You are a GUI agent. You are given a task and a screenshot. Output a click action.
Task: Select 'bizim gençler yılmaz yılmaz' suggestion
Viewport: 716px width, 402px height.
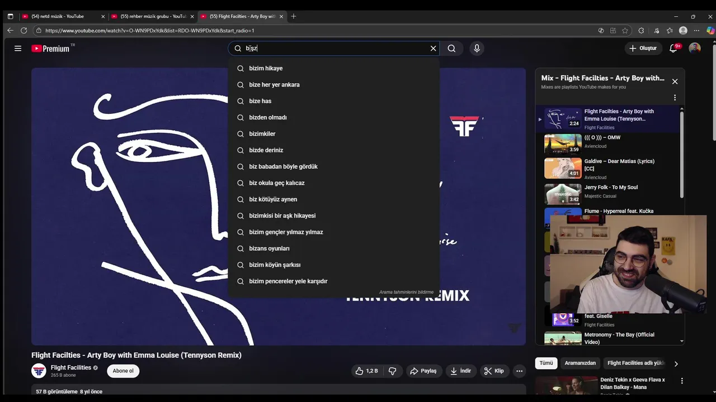point(333,232)
